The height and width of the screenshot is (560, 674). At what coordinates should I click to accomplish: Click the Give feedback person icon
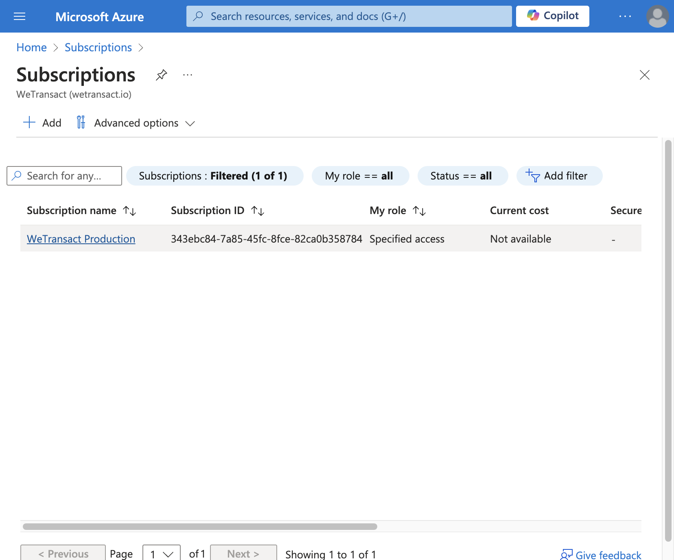(566, 555)
